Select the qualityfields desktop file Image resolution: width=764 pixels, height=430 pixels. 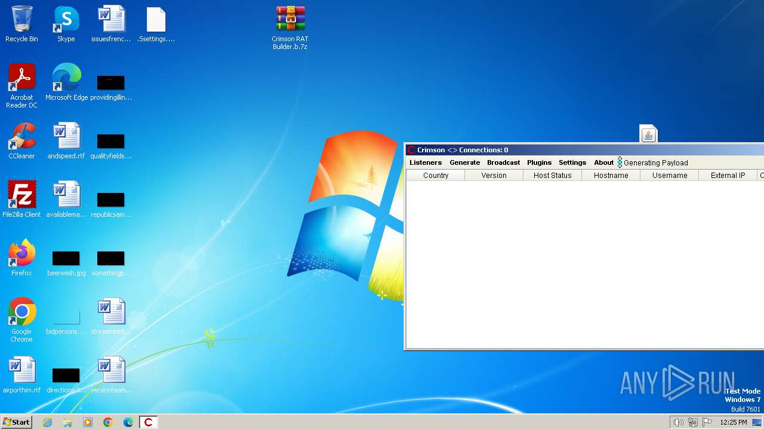point(111,146)
